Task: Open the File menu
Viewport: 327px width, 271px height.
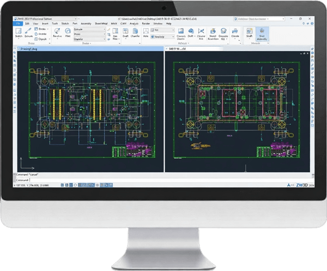Action: (x=18, y=24)
